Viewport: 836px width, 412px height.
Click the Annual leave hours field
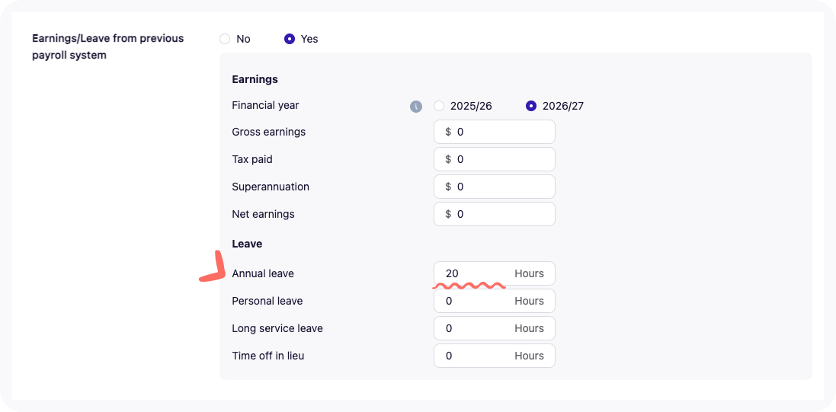(x=495, y=273)
